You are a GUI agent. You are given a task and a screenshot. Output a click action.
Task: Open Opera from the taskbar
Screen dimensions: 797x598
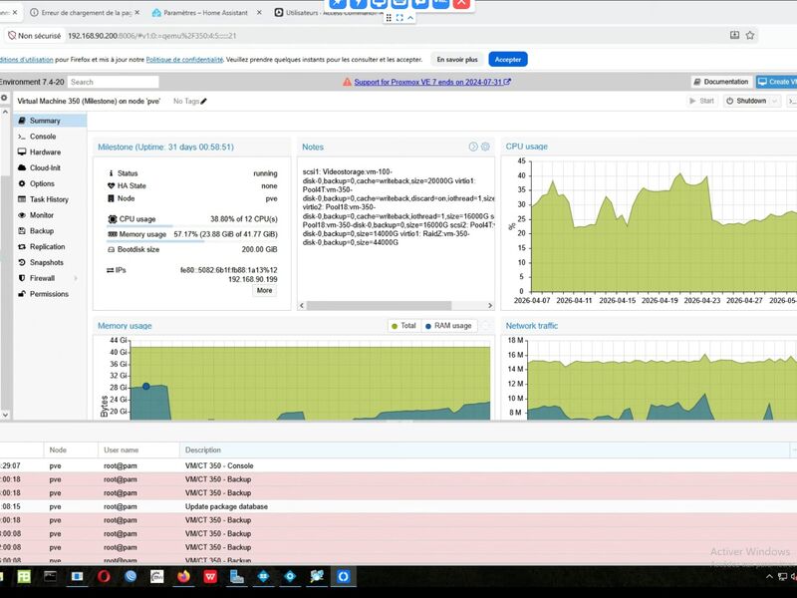coord(104,576)
